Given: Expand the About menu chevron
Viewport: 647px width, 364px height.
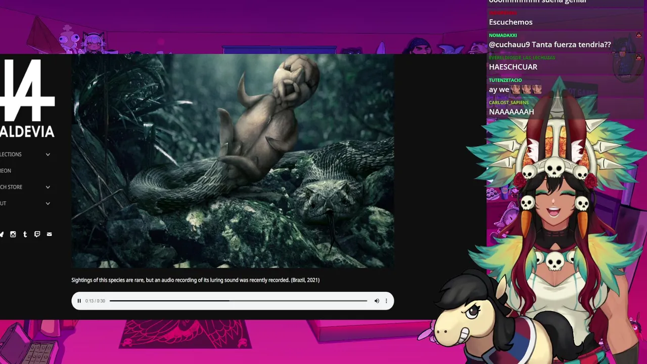Looking at the screenshot, I should coord(48,203).
